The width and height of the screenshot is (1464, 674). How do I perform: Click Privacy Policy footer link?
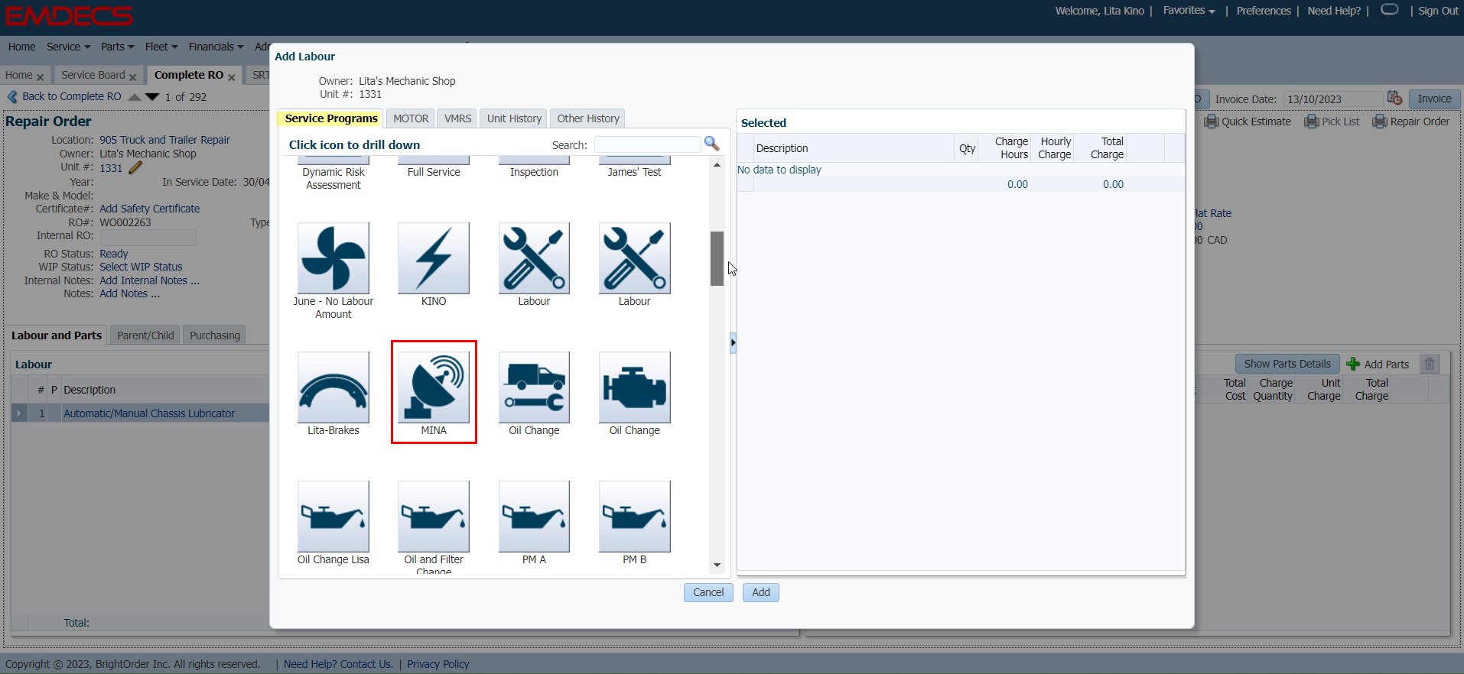(x=438, y=664)
